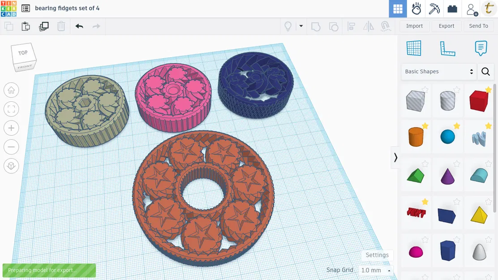This screenshot has width=498, height=280.
Task: Search the shapes library
Action: click(486, 72)
